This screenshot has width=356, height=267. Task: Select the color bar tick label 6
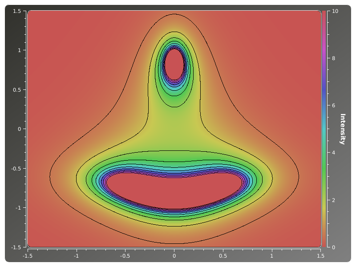click(331, 105)
